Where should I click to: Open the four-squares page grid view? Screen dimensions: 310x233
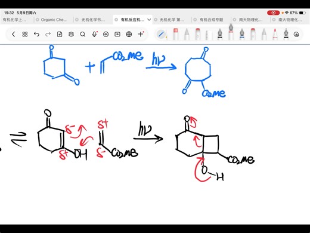click(25, 34)
